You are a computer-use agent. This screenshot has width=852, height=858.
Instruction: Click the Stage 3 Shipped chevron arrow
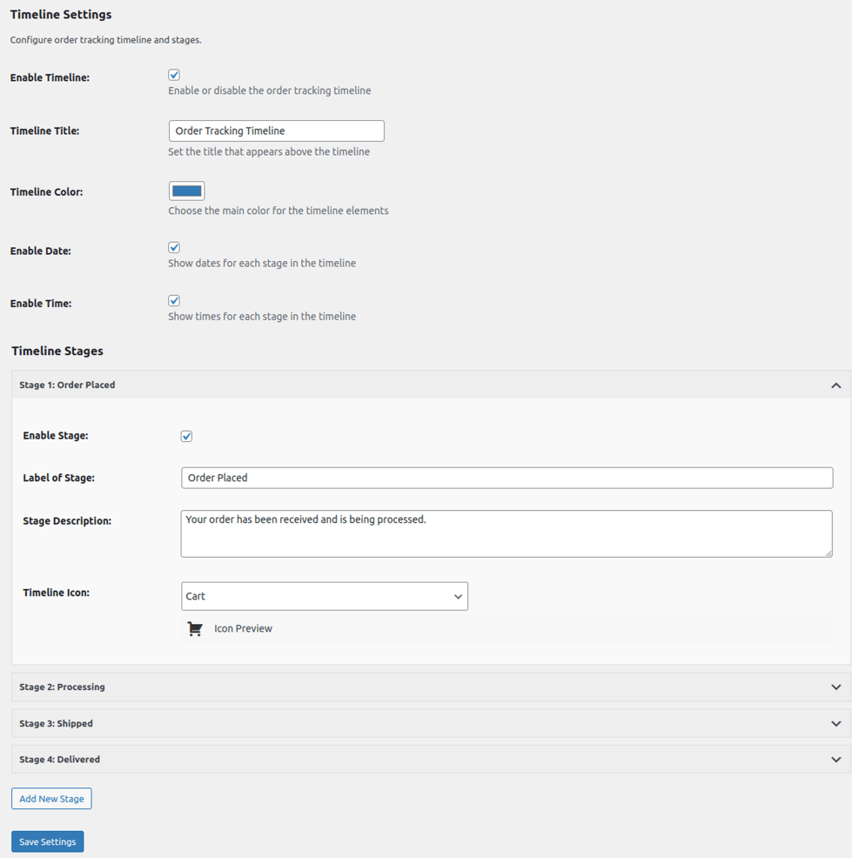point(835,724)
